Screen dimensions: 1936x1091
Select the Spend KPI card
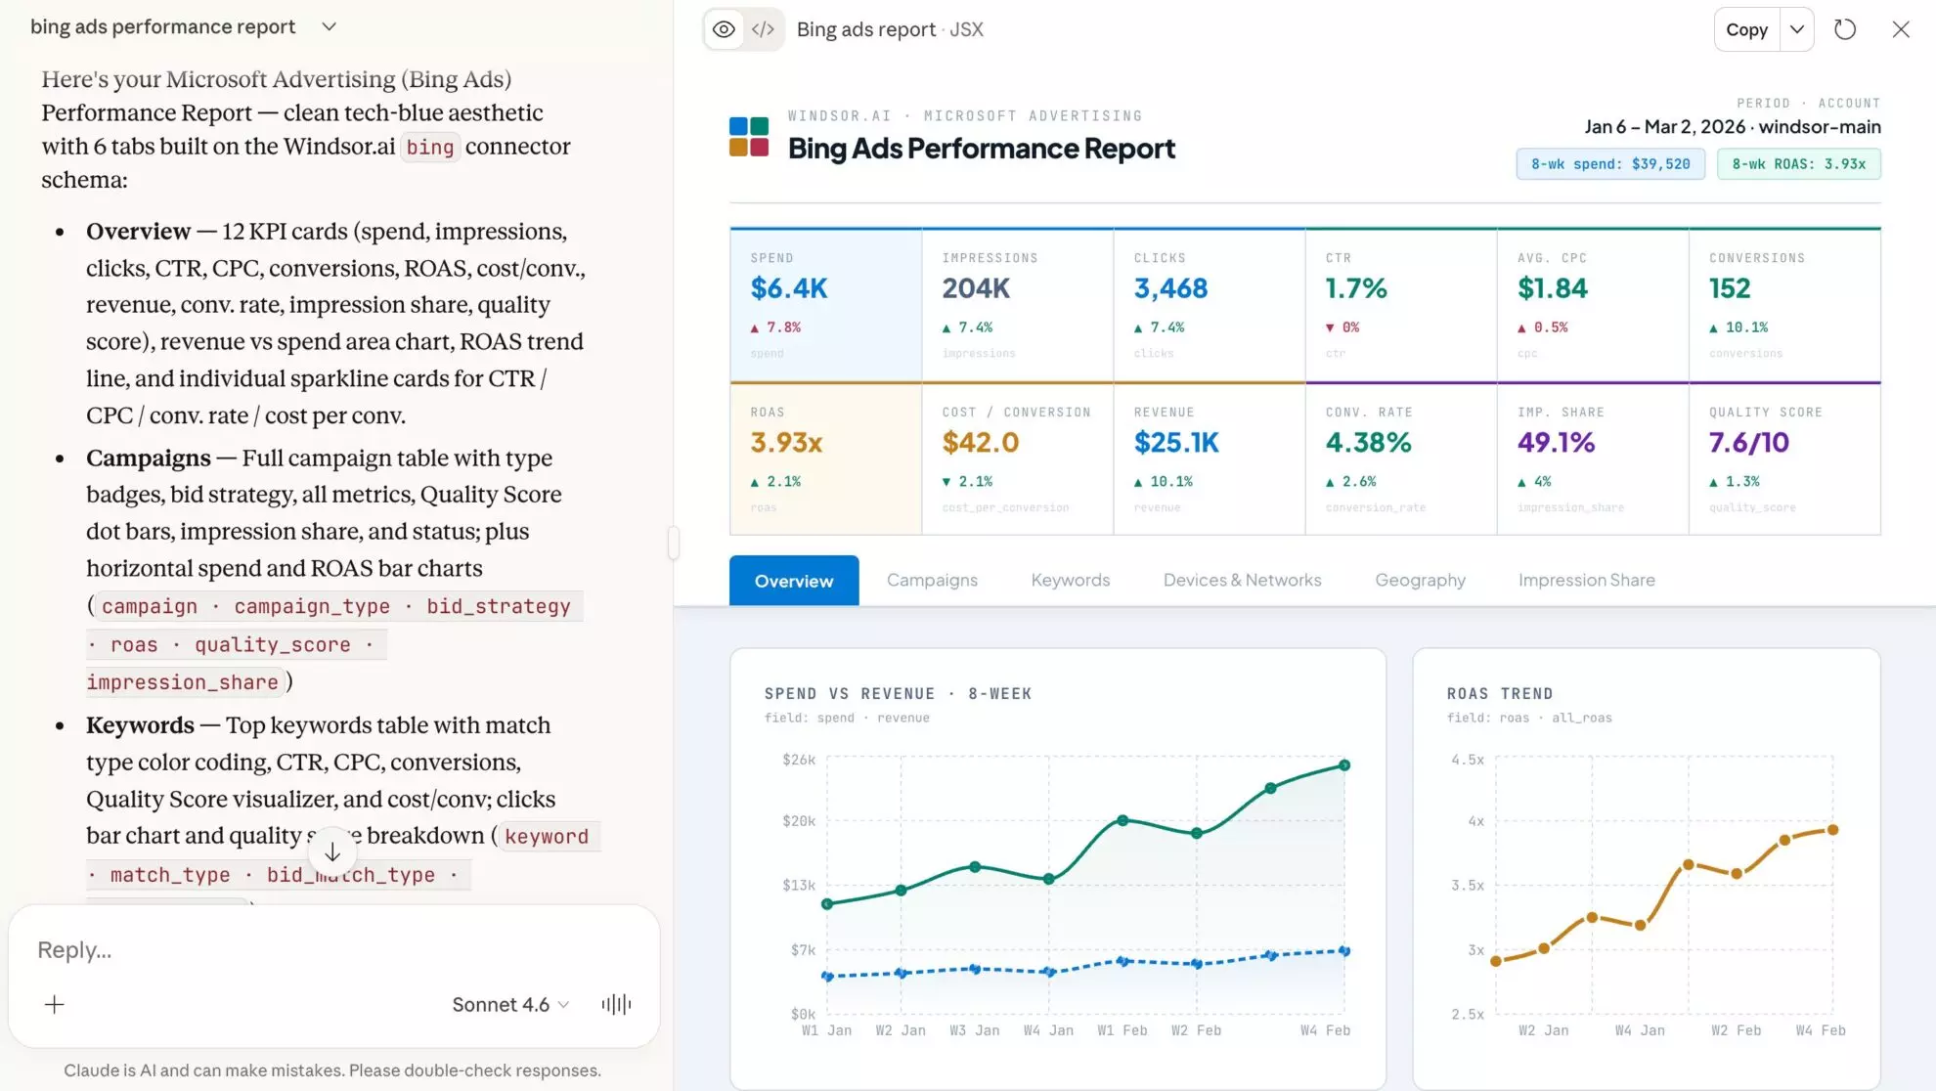point(826,305)
